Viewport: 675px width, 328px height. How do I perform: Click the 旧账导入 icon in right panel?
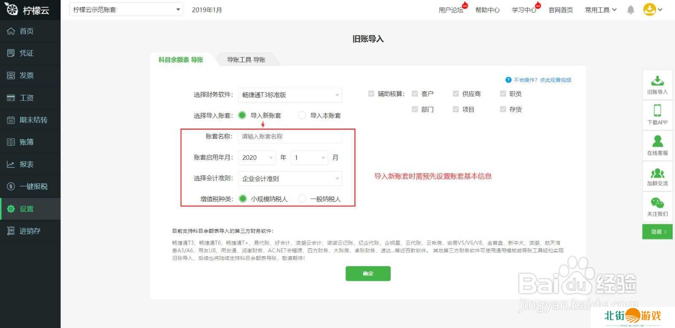657,81
